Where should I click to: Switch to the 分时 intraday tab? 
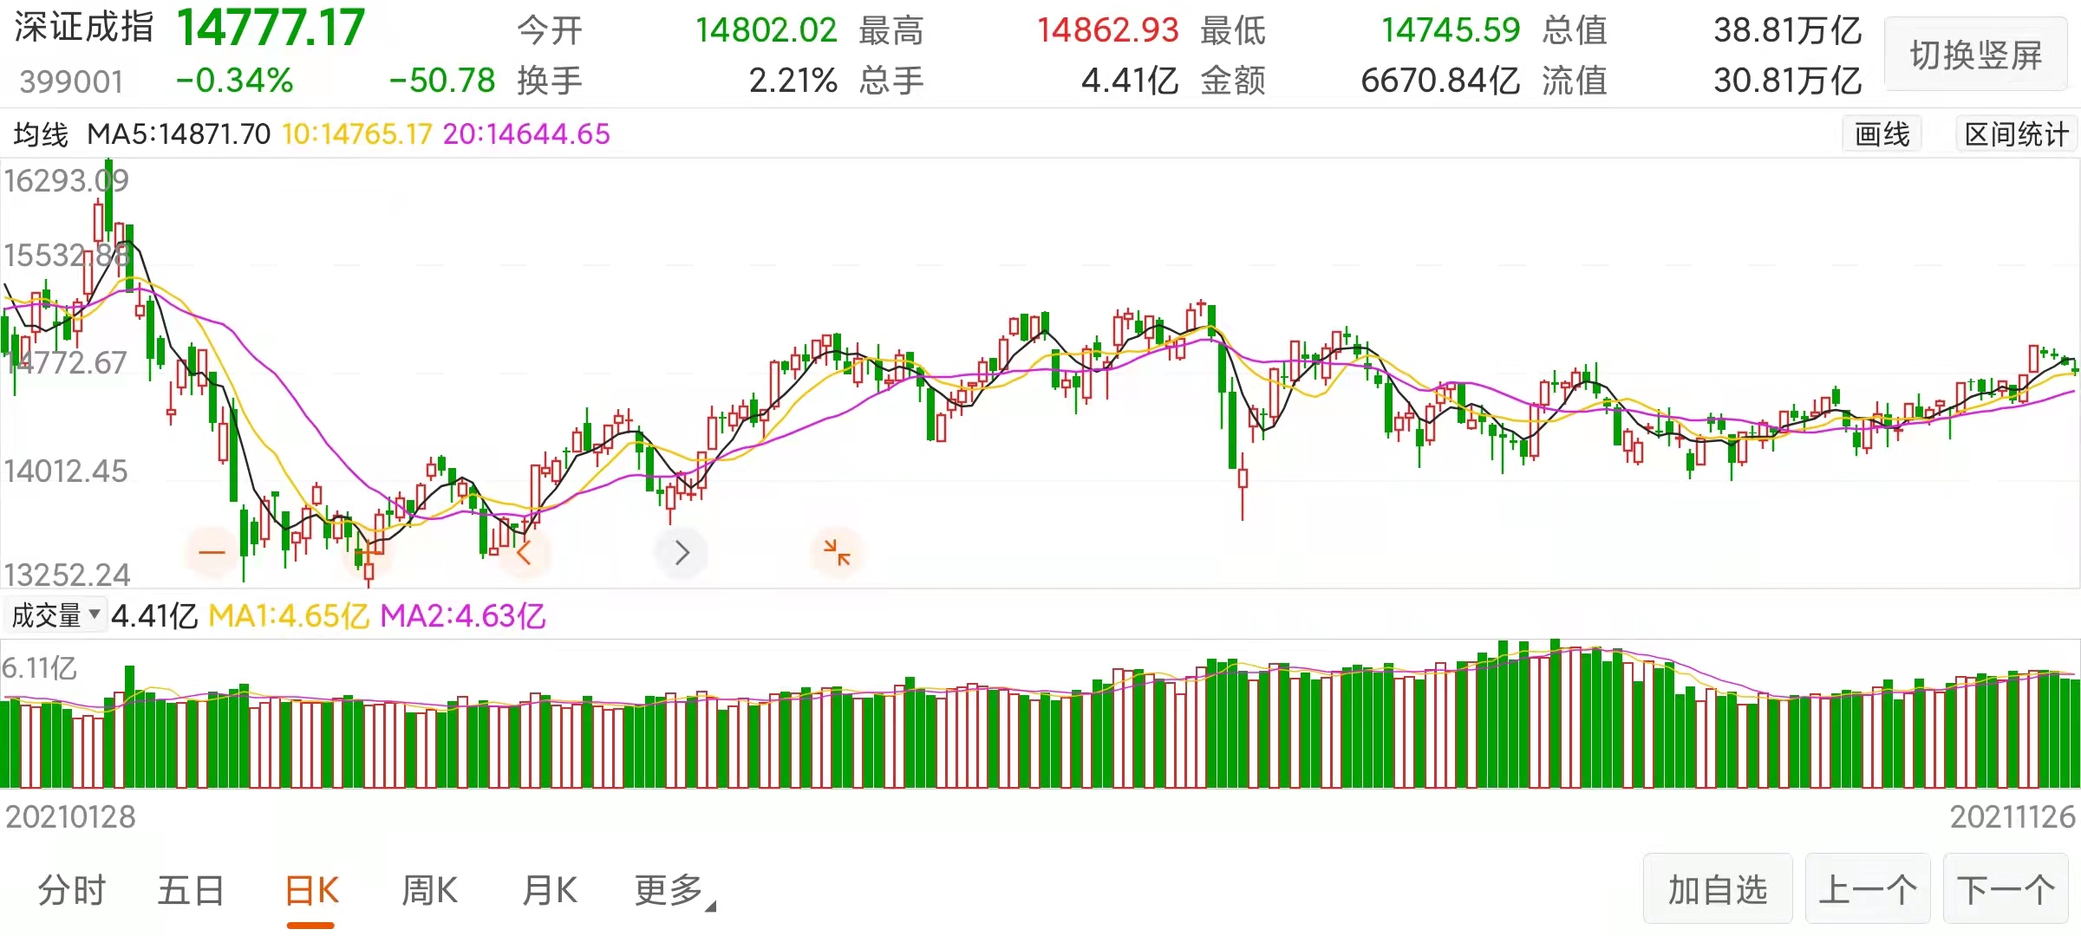(x=71, y=890)
